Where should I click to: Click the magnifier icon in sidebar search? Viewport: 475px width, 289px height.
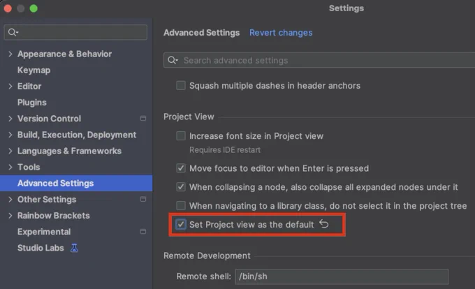pos(13,32)
